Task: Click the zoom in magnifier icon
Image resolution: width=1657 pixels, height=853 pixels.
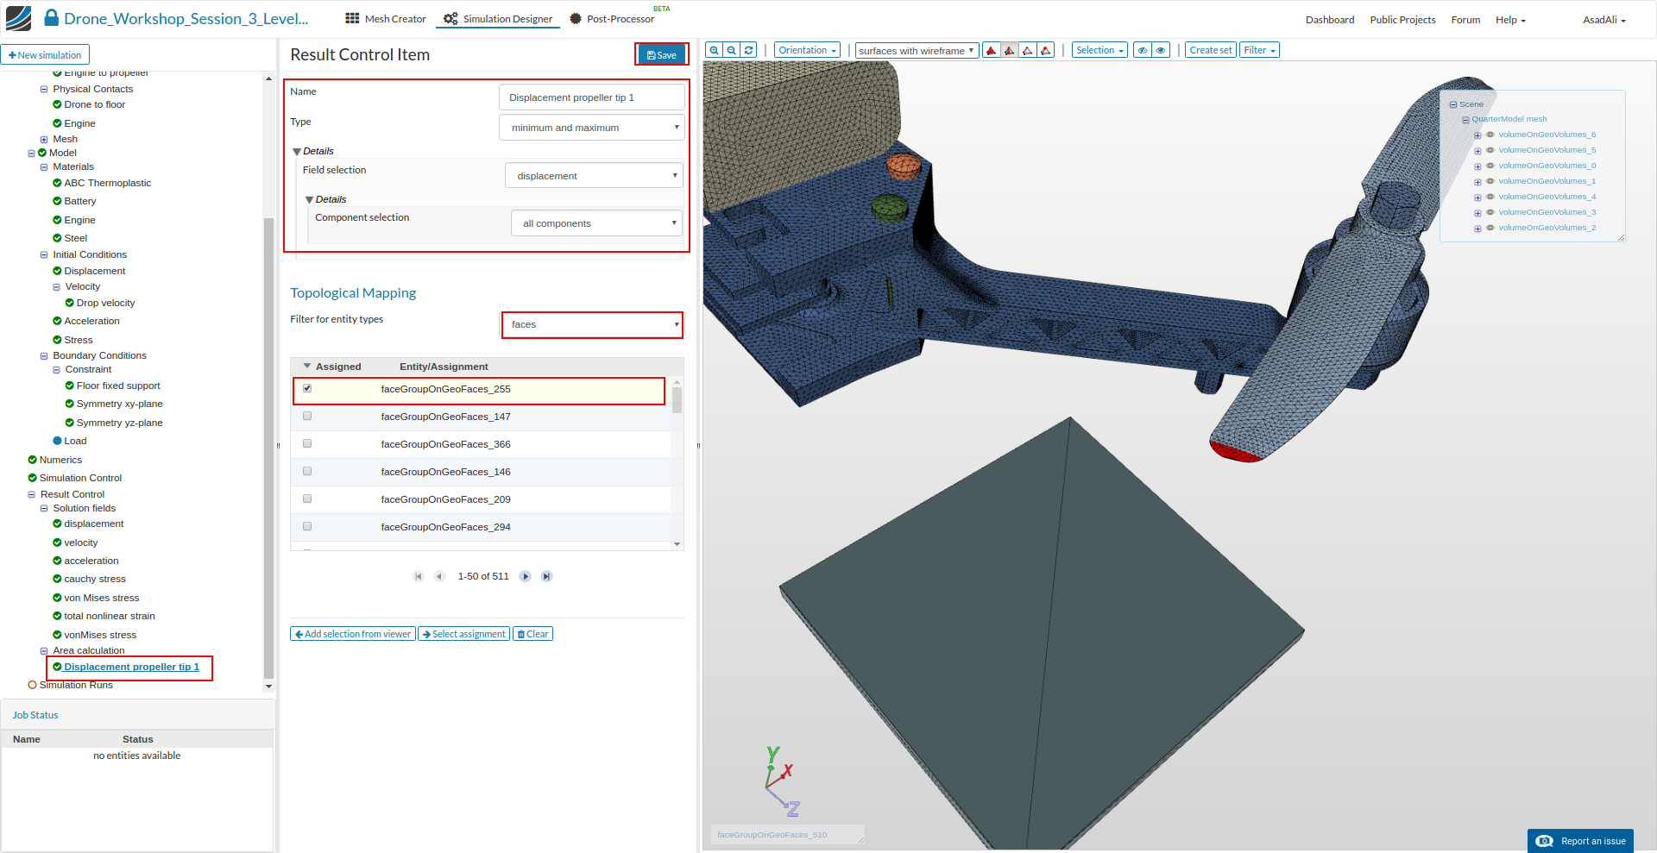Action: point(714,50)
